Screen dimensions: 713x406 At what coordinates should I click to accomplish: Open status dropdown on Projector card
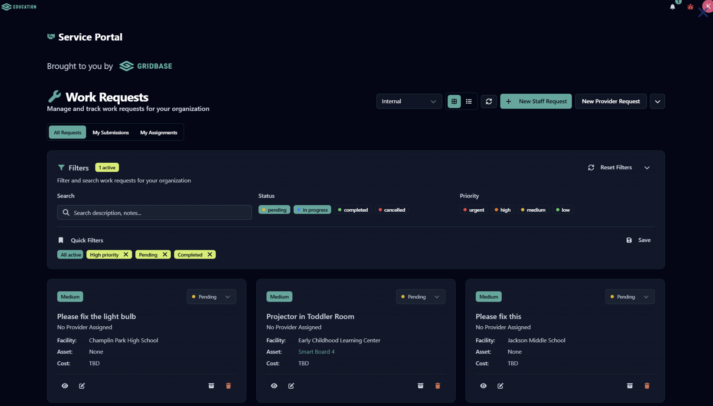point(421,297)
